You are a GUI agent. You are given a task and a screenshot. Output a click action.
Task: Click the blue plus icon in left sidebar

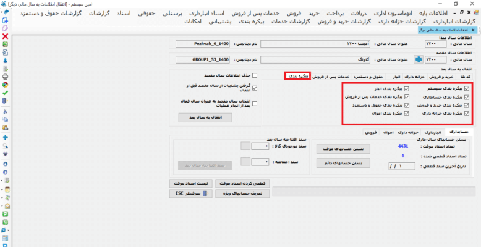pos(5,137)
